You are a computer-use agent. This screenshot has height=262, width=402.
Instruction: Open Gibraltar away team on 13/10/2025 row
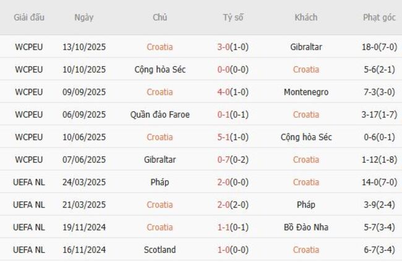pyautogui.click(x=306, y=47)
